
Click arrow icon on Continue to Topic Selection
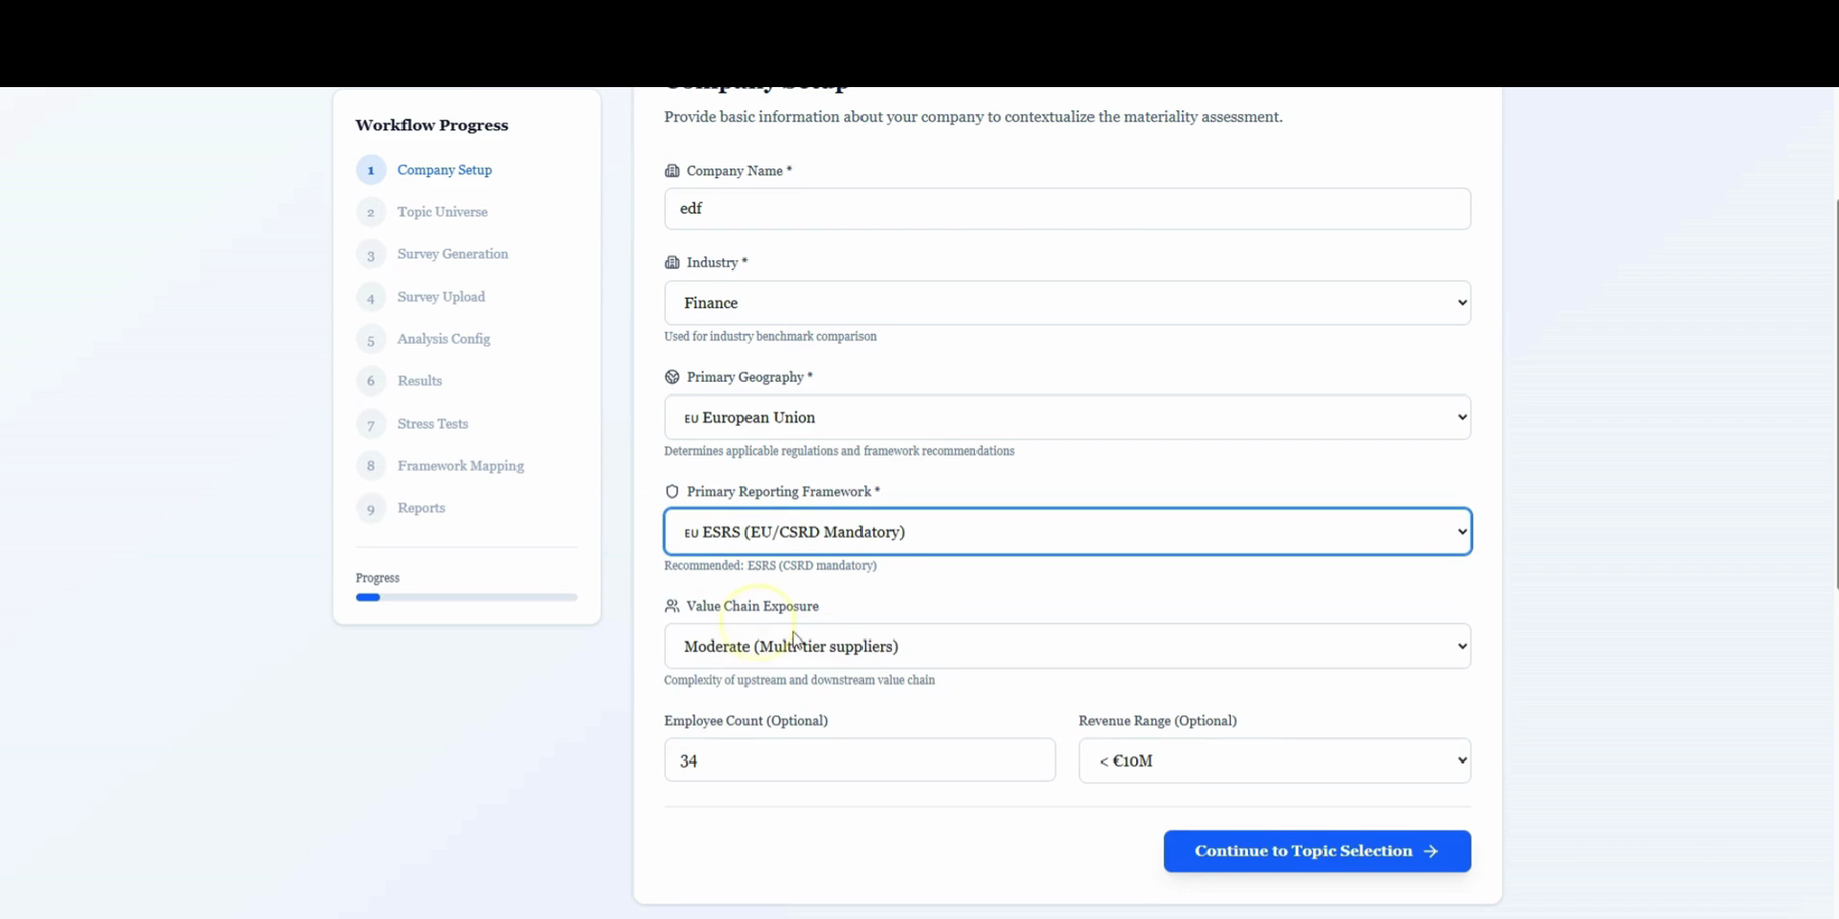click(1431, 851)
